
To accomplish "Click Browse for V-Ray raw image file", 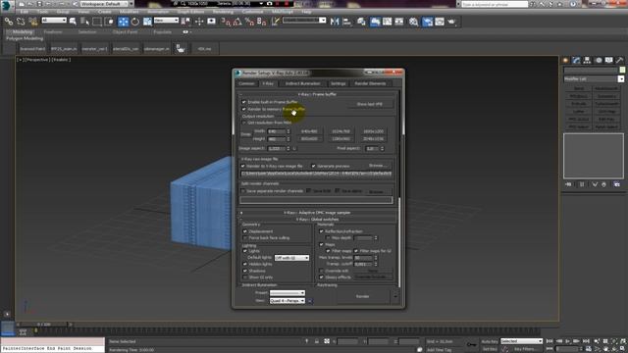I will [377, 166].
